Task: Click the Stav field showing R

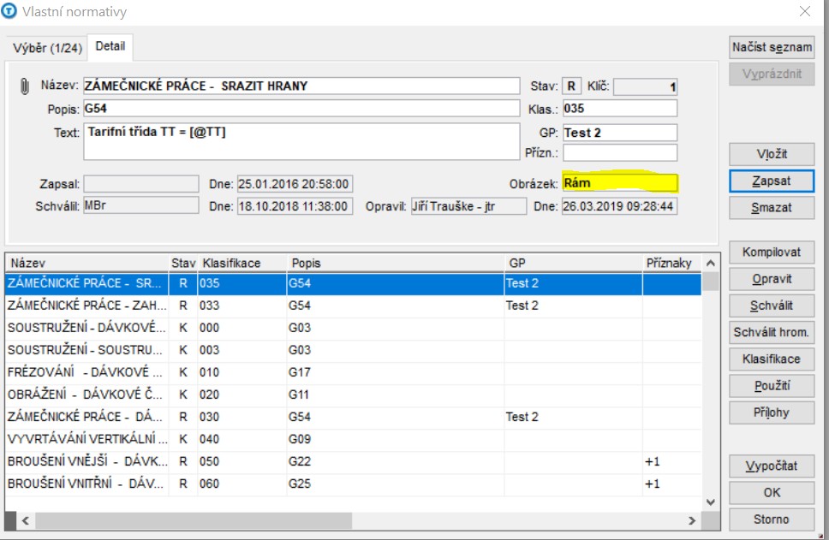Action: point(571,86)
